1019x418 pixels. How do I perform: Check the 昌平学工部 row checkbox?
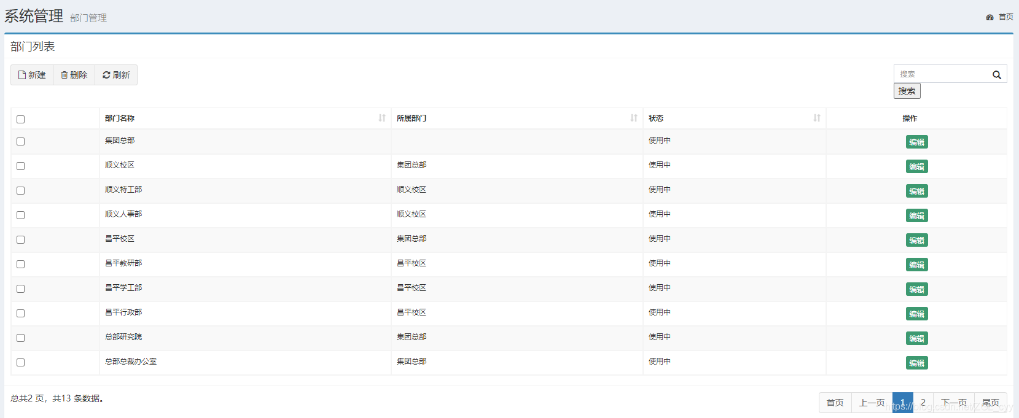point(20,288)
